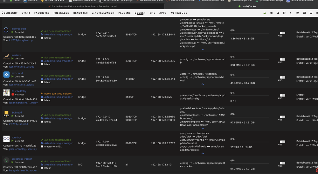Toggle autostart for SABnzbd
This screenshot has width=318, height=174.
(282, 117)
